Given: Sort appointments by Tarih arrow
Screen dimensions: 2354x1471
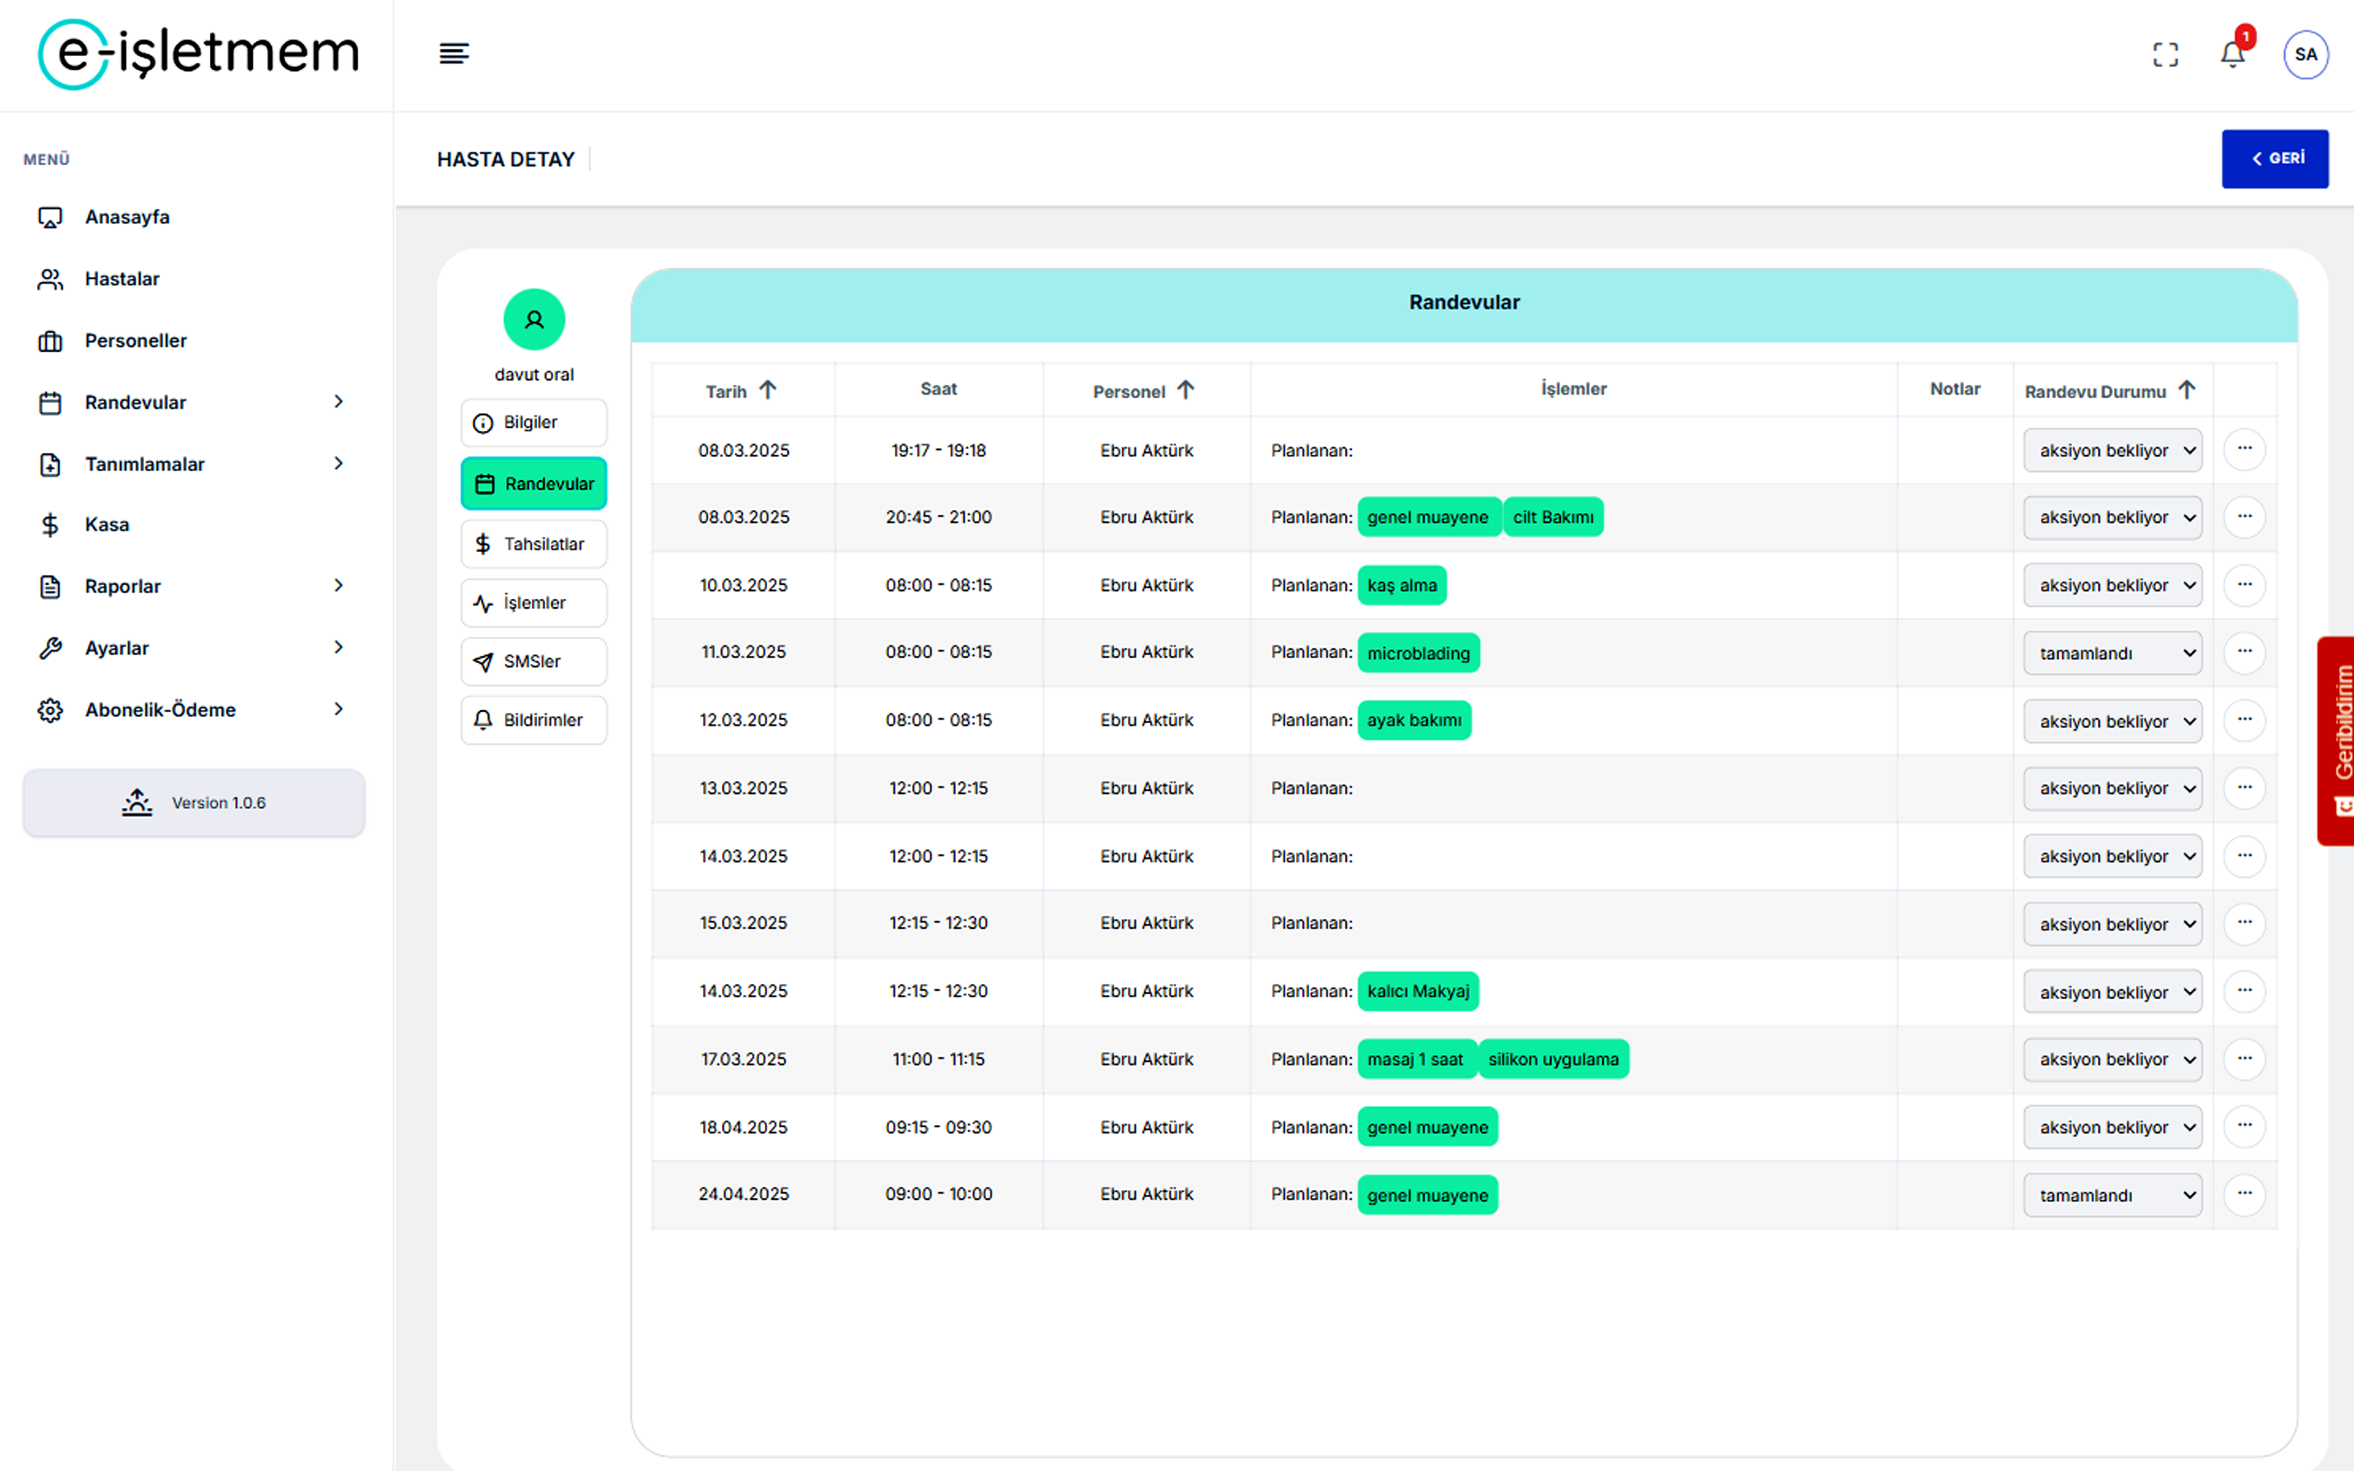Looking at the screenshot, I should click(768, 390).
